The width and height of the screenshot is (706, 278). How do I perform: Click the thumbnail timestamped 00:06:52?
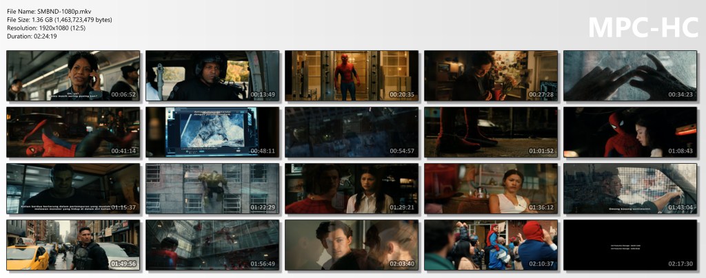[73, 76]
